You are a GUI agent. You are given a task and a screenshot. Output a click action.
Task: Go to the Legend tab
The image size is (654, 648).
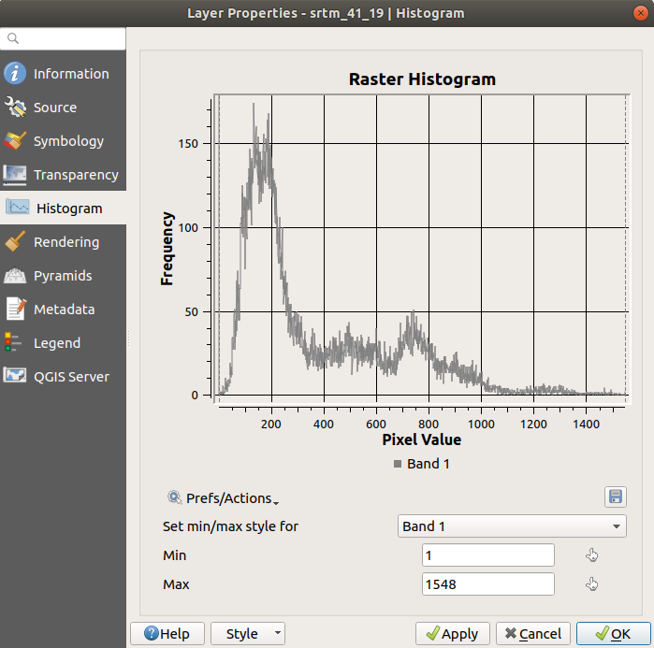[56, 343]
